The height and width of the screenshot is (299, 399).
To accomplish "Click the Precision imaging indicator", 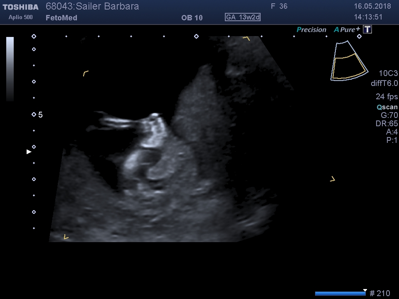I will pyautogui.click(x=311, y=30).
